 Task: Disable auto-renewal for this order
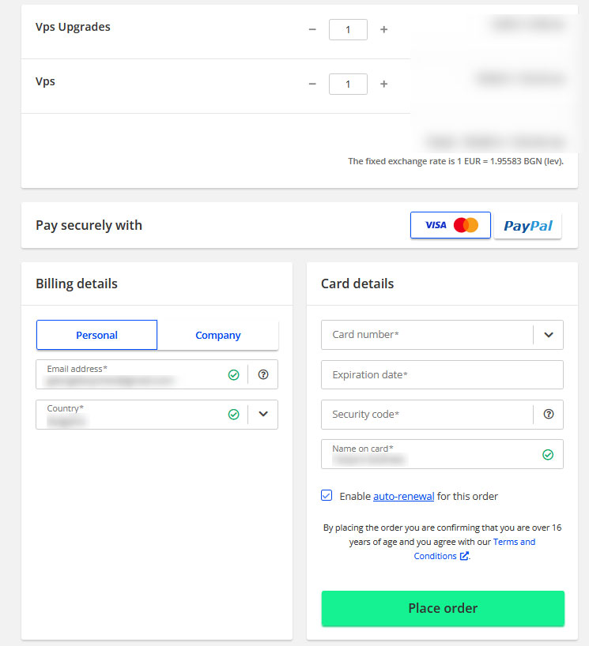(x=327, y=495)
